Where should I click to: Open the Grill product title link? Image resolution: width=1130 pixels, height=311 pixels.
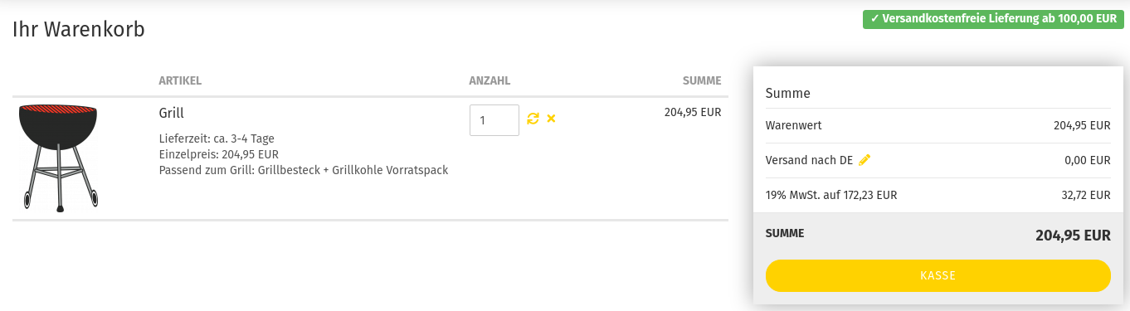coord(172,113)
